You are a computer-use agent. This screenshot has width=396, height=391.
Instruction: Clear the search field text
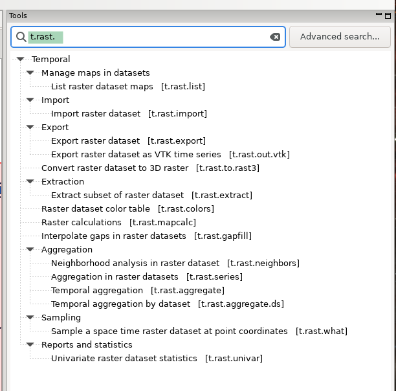[x=275, y=37]
